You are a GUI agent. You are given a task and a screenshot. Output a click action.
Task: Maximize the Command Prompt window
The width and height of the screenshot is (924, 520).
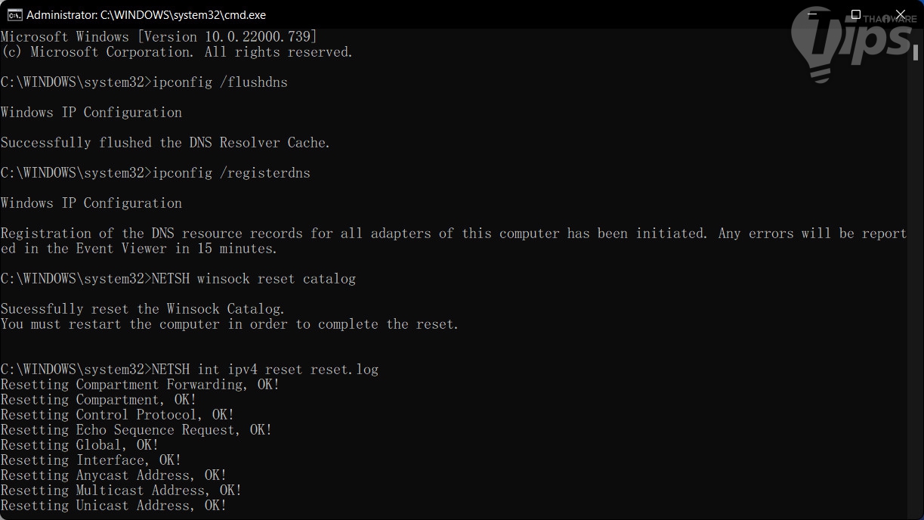(x=855, y=14)
